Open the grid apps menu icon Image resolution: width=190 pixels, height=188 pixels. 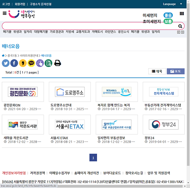click(x=182, y=14)
